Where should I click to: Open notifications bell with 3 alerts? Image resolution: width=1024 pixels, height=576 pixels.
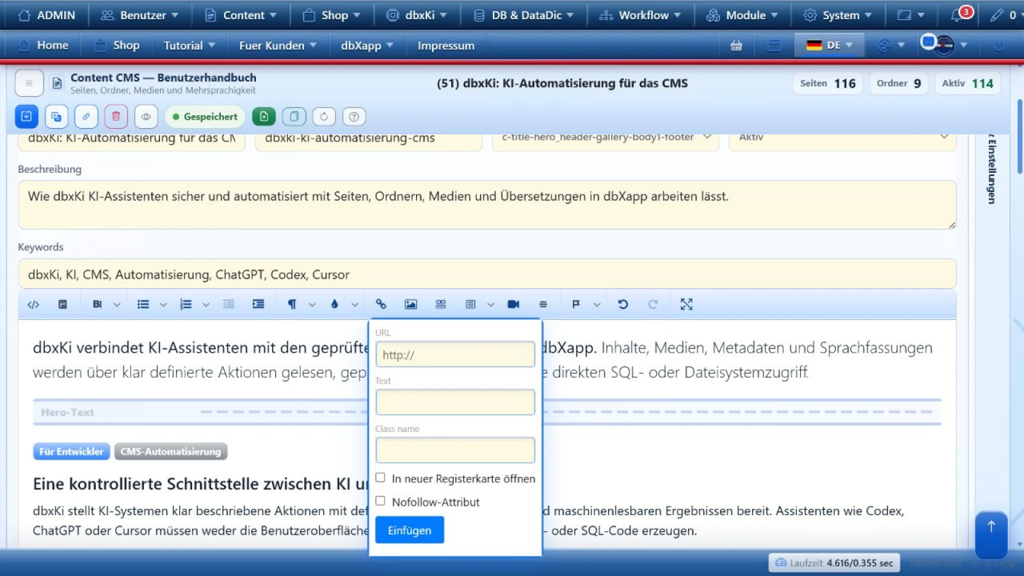point(958,15)
